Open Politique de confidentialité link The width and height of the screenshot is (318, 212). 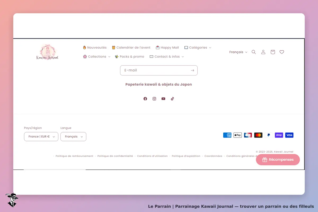(x=115, y=156)
